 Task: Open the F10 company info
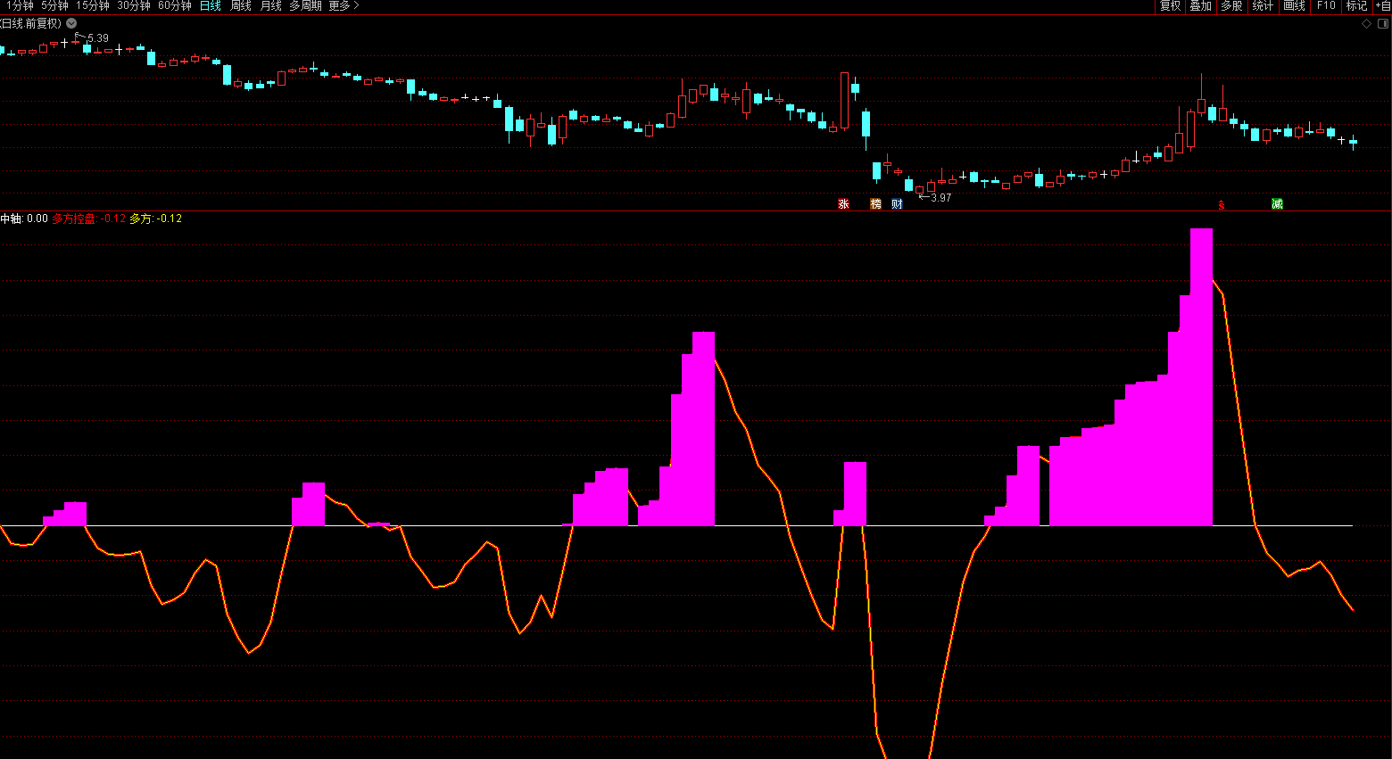pyautogui.click(x=1326, y=6)
